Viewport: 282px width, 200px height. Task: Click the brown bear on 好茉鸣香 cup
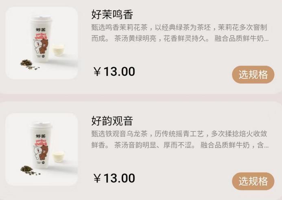point(43,47)
